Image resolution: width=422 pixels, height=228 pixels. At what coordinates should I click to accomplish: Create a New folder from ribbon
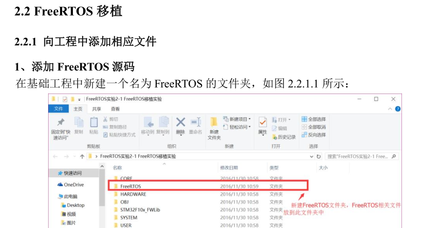214,127
